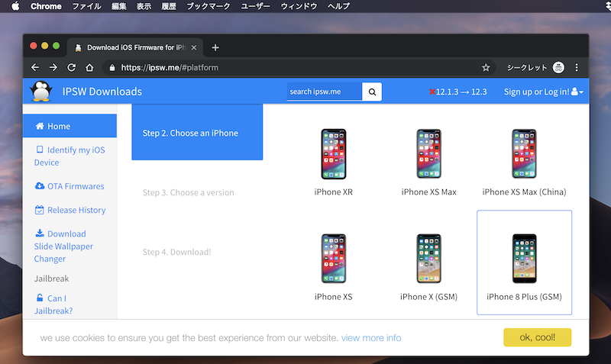
Task: Click the search magnifier button
Action: 372,92
